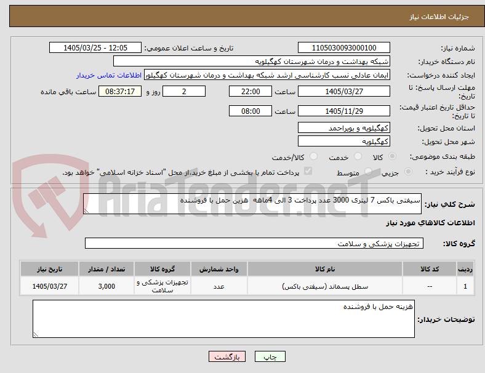The width and height of the screenshot is (485, 373).
Task: Click the buyer organization name field
Action: (252, 61)
